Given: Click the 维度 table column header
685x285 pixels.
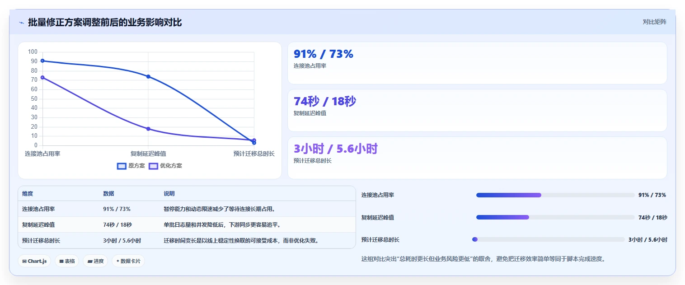Looking at the screenshot, I should pyautogui.click(x=28, y=193).
